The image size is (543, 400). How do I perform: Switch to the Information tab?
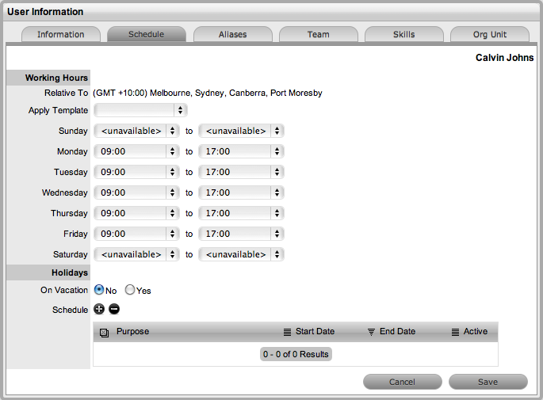(x=61, y=34)
